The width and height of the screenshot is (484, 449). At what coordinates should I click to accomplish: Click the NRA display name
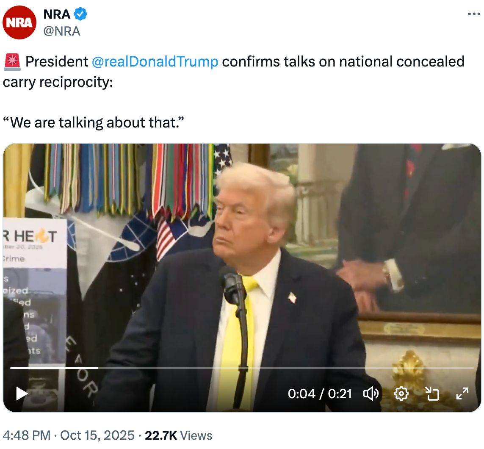57,14
